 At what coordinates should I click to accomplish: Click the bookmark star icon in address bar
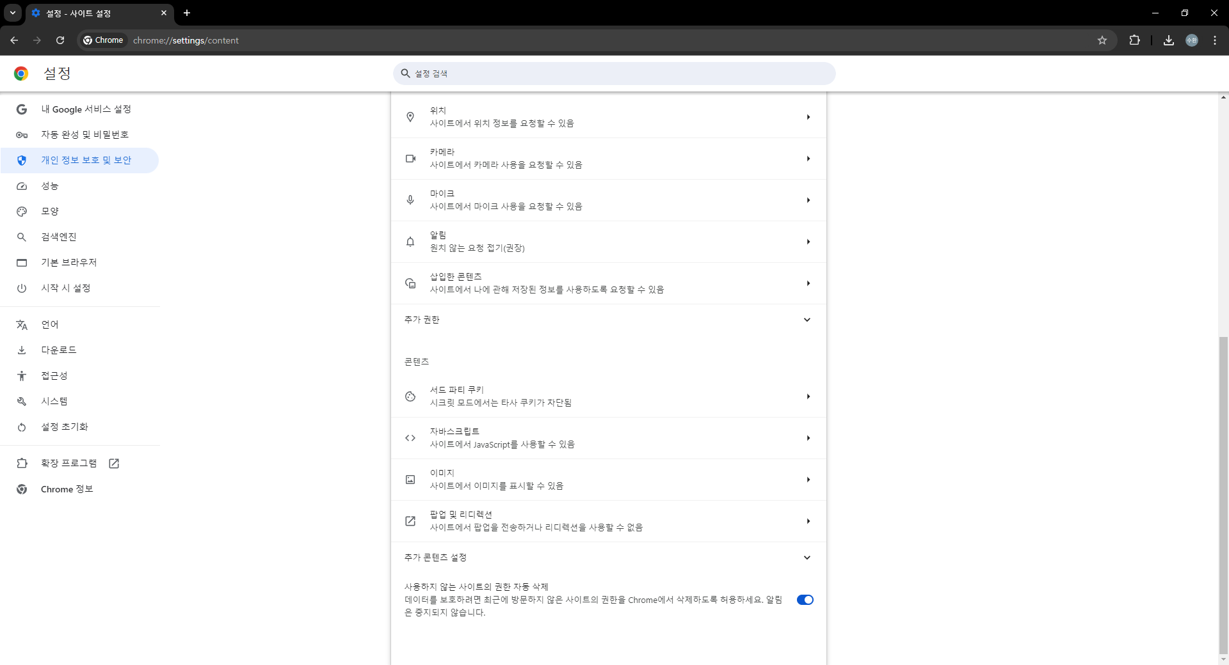coord(1102,40)
